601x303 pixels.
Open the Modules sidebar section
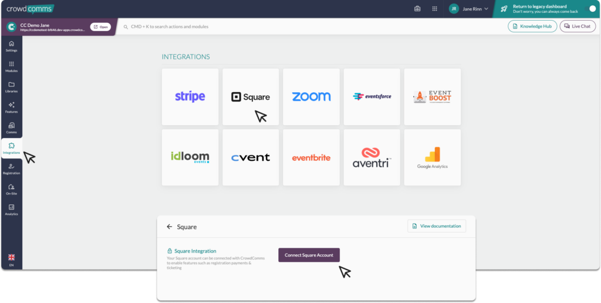point(12,67)
